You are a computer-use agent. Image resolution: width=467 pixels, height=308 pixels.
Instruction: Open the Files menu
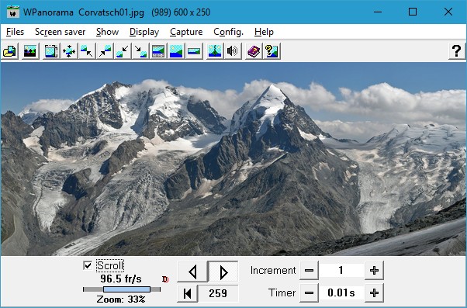click(15, 32)
